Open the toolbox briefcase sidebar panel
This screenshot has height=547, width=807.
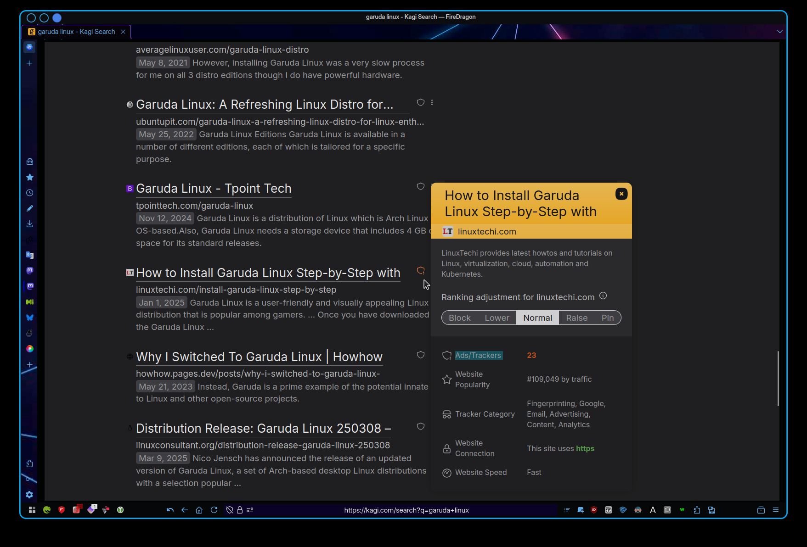point(30,162)
